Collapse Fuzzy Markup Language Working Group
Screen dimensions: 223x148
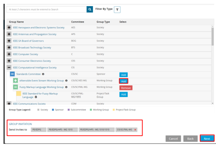click(x=16, y=87)
